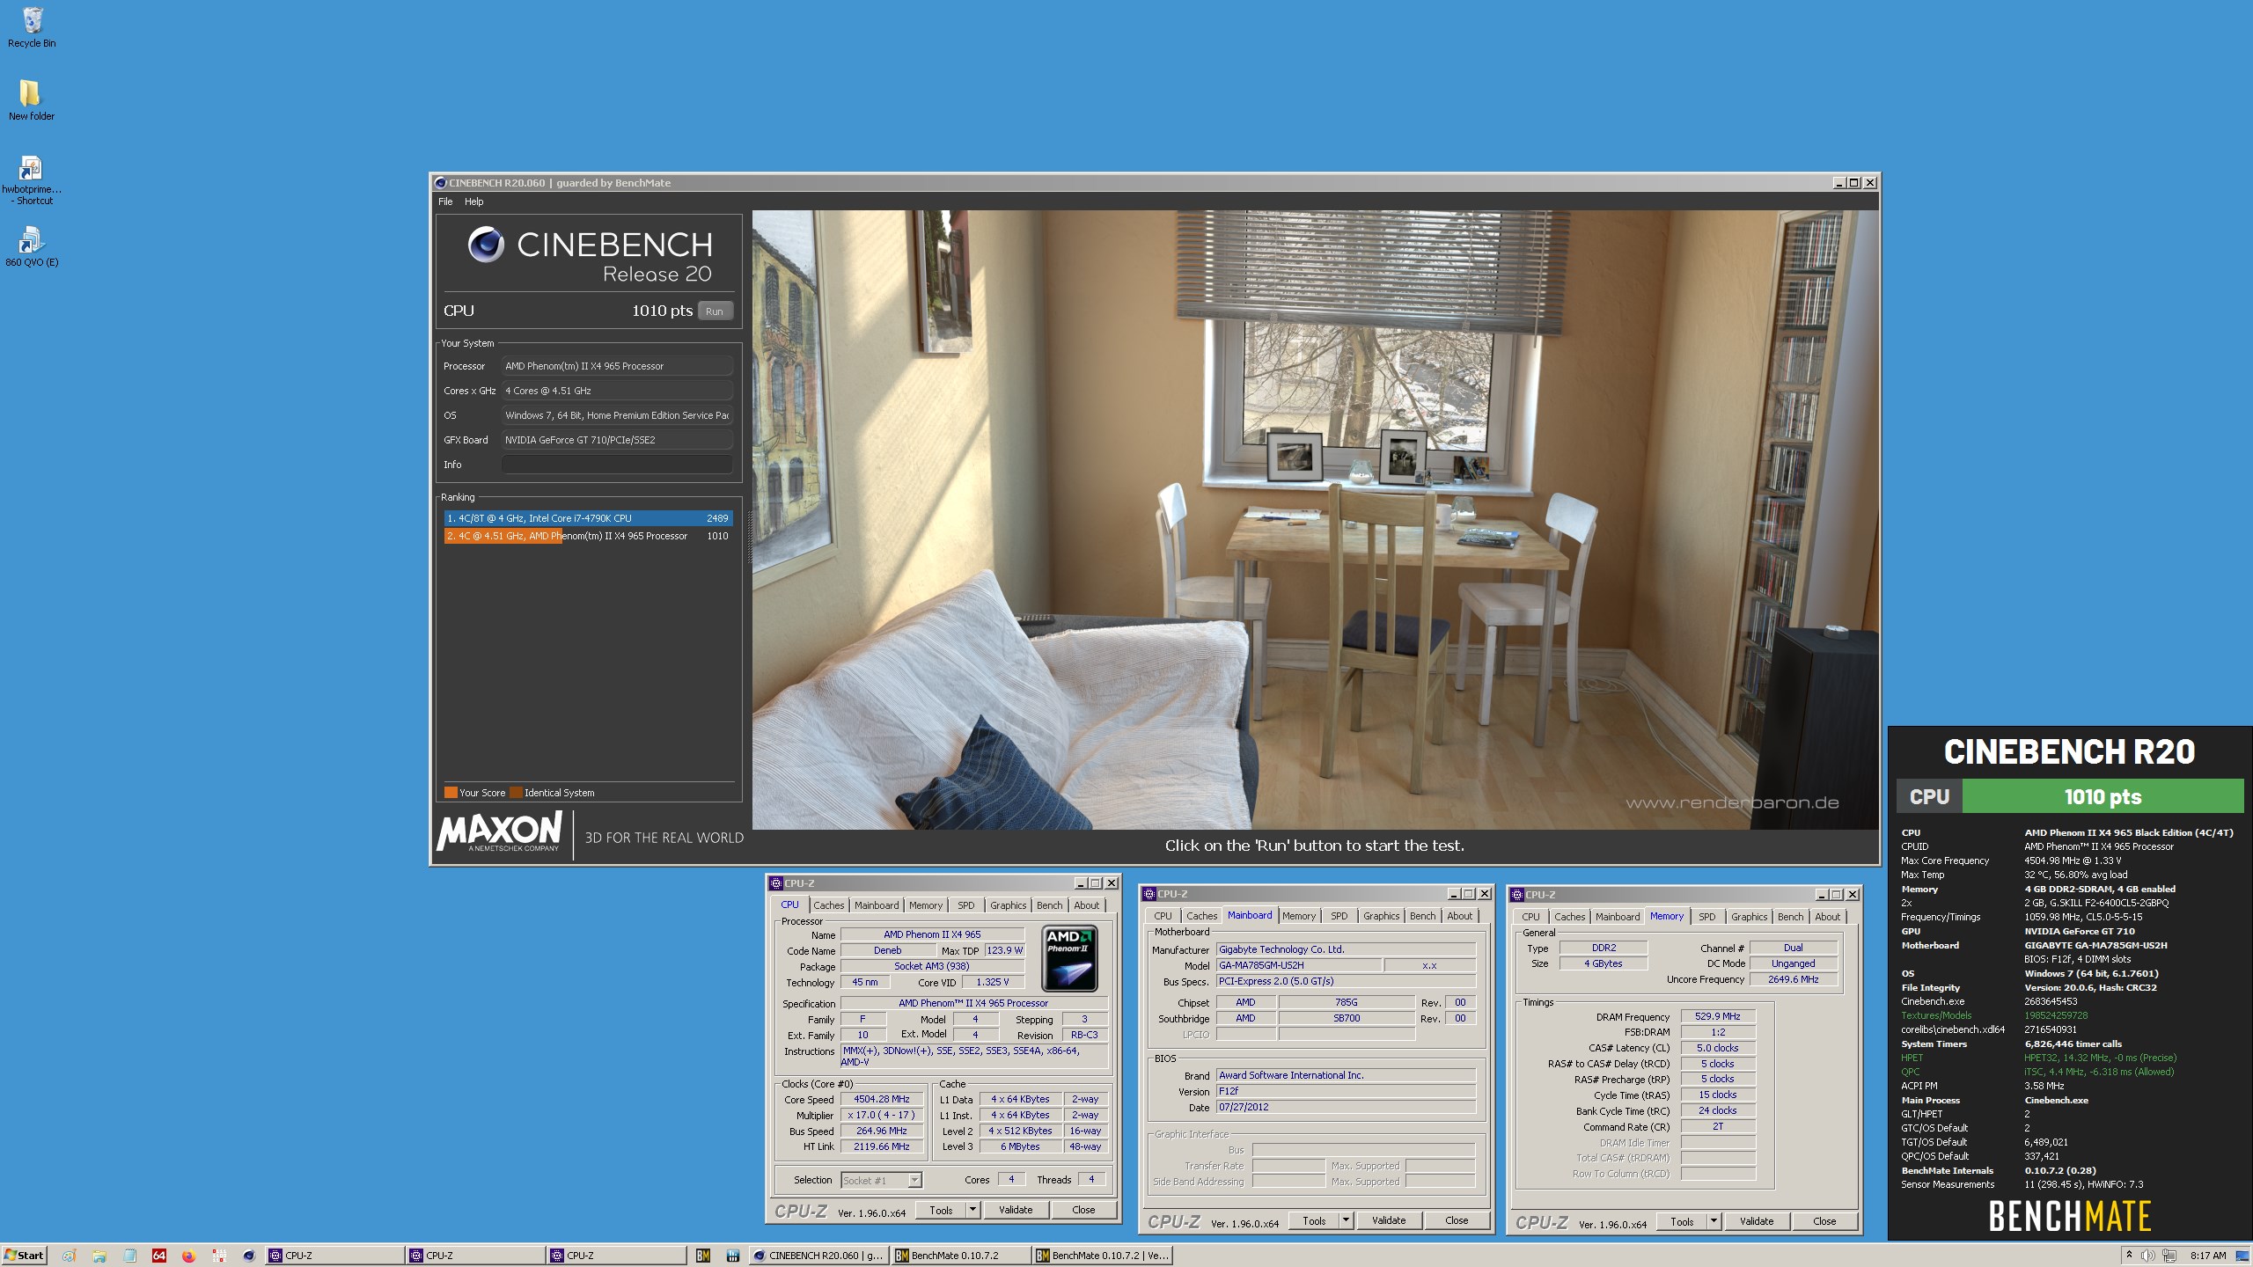Image resolution: width=2253 pixels, height=1267 pixels.
Task: Click the empty Info input field
Action: 617,465
